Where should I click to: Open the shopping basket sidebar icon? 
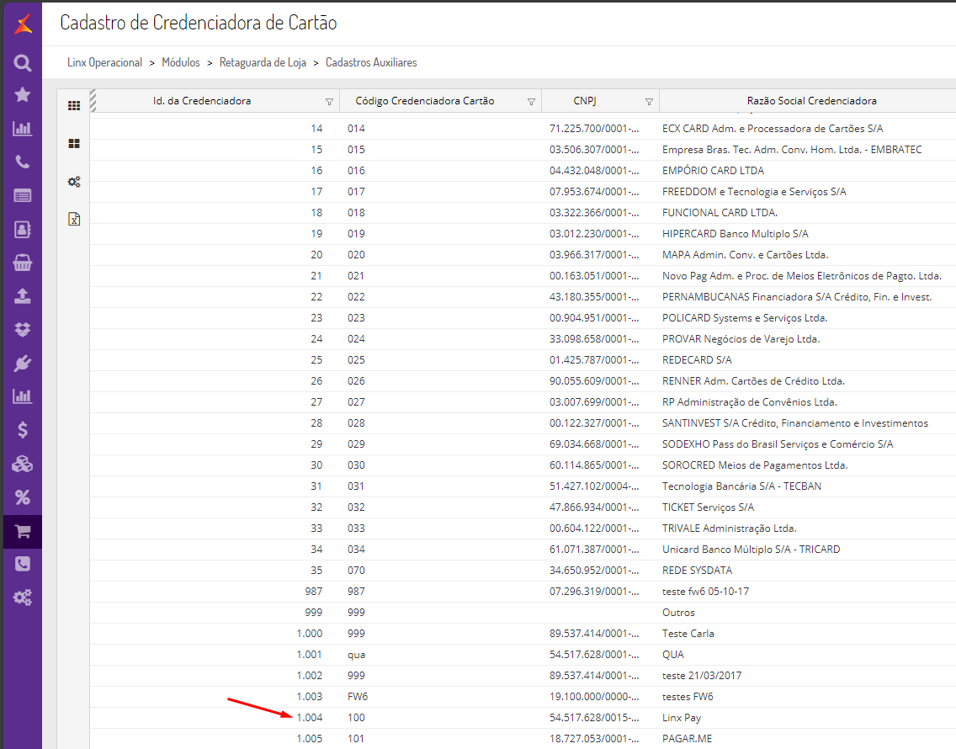tap(23, 263)
